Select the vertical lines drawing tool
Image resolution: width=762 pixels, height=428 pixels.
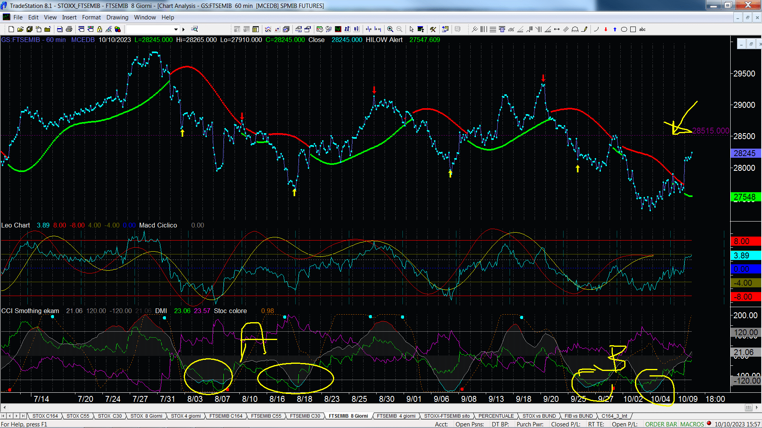[x=483, y=29]
